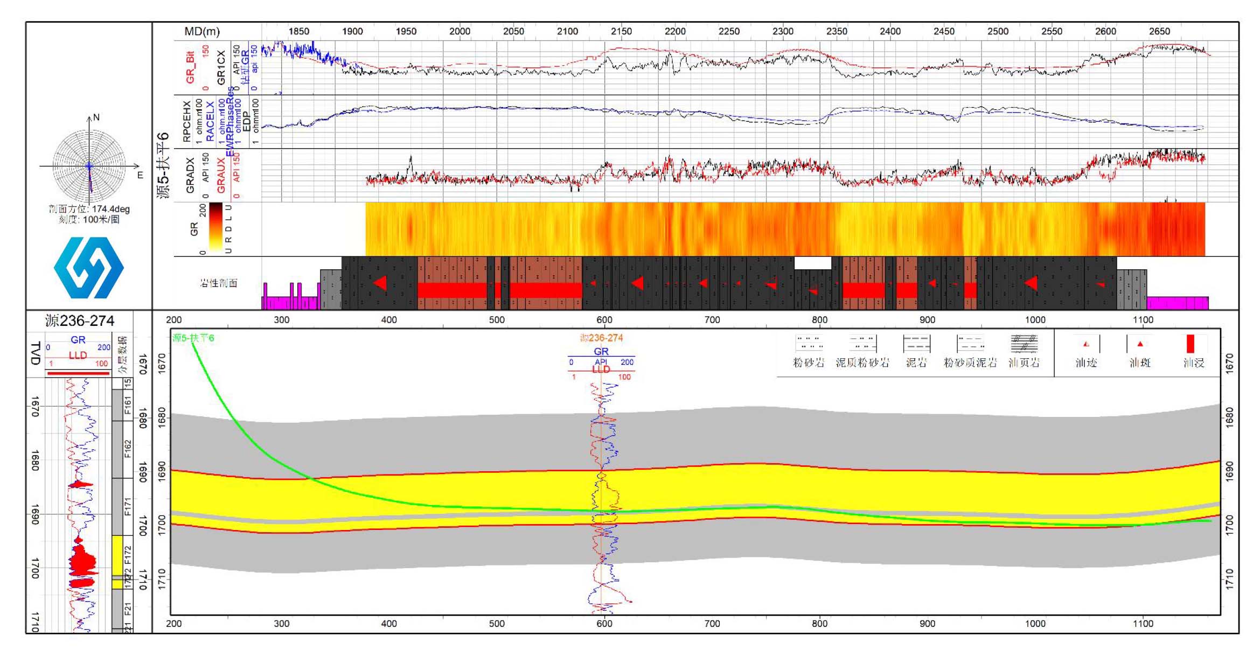Click the 泥质粉砂岩 legend pattern symbol
Viewport: 1260px width, 656px height.
pyautogui.click(x=863, y=344)
